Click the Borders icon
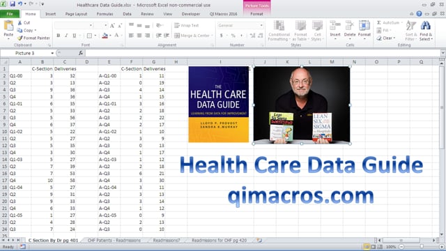This screenshot has height=251, width=446. [89, 36]
